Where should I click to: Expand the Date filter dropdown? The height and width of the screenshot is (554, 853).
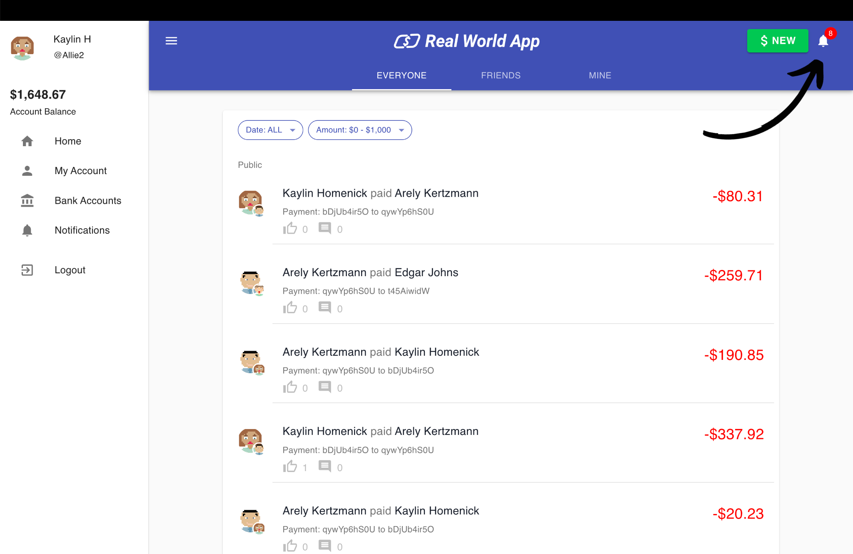coord(269,130)
